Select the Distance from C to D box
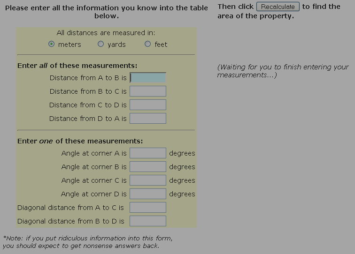The height and width of the screenshot is (254, 355). [148, 105]
